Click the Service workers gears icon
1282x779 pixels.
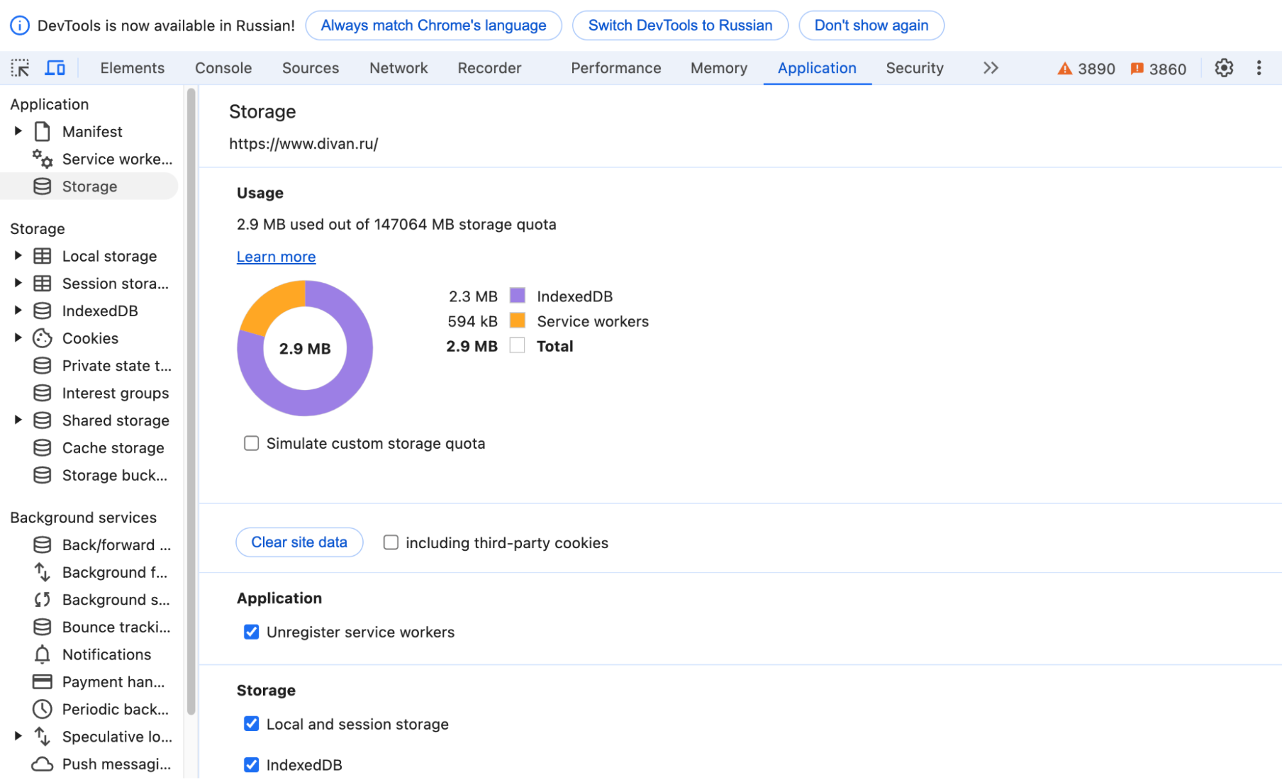[x=42, y=159]
